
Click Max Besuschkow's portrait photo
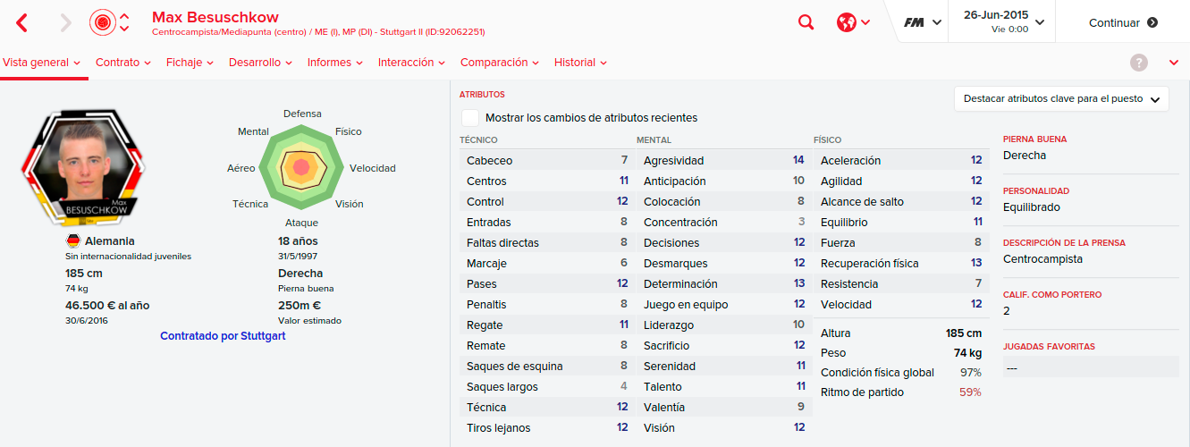pyautogui.click(x=82, y=167)
